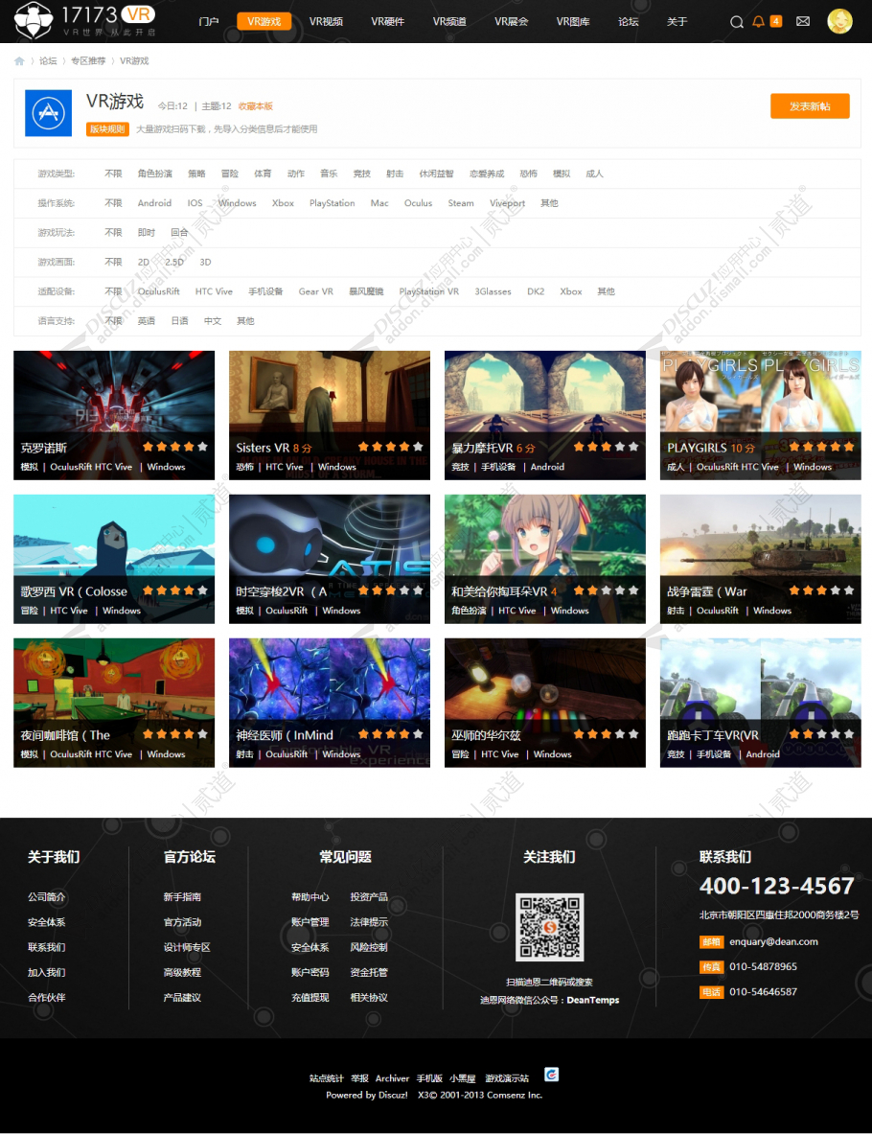
Task: Select the VR游戏 nav tab
Action: click(x=264, y=22)
